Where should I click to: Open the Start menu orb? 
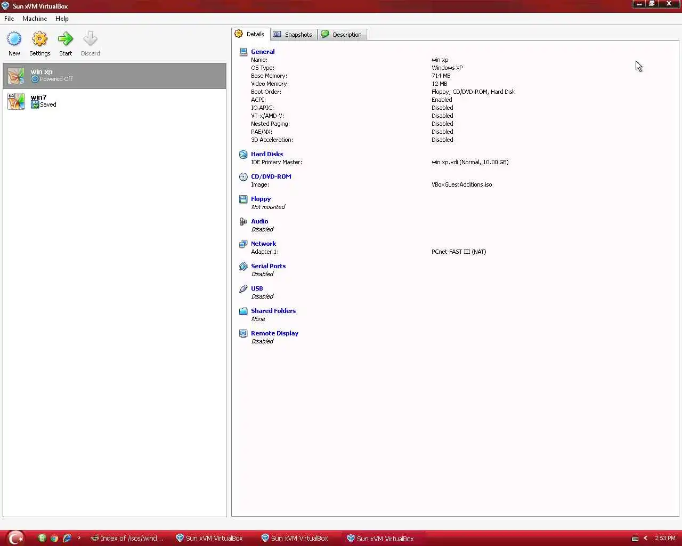click(x=17, y=538)
